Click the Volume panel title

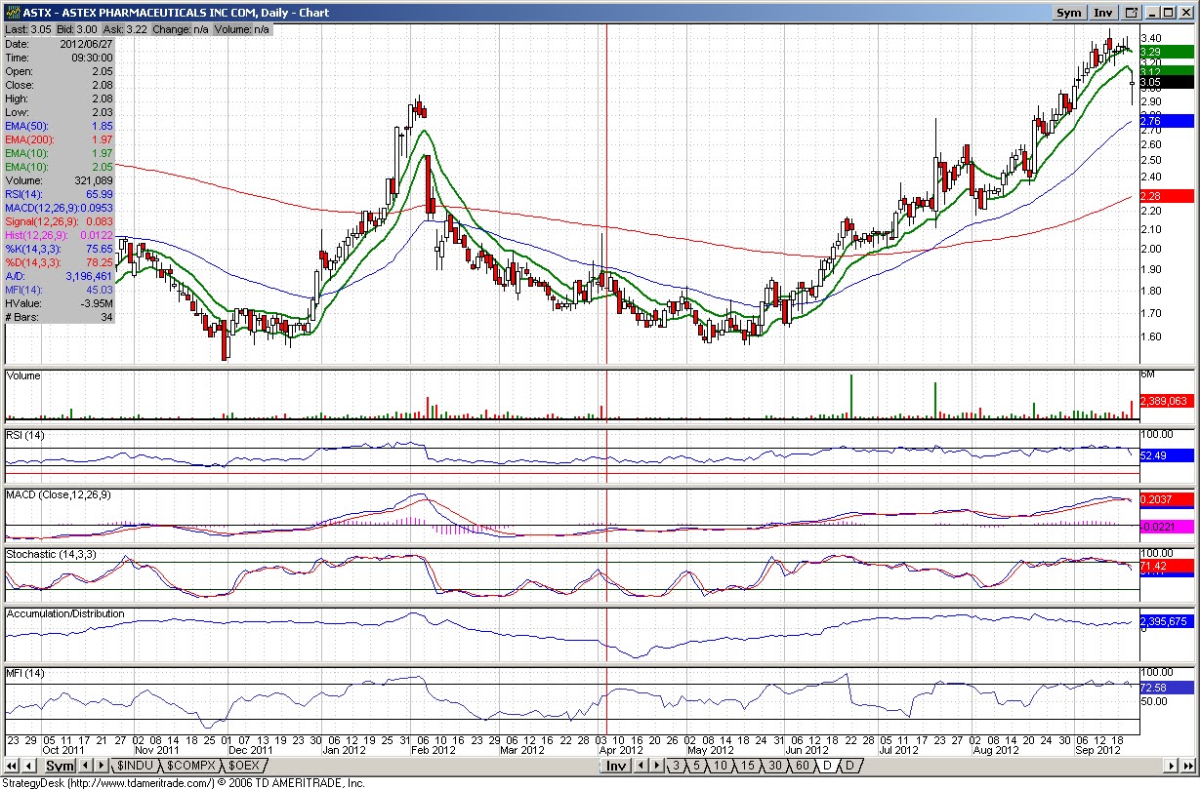pyautogui.click(x=23, y=375)
